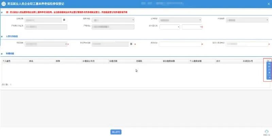
Task: Click the 户籍地址 field
Action: coord(113,27)
